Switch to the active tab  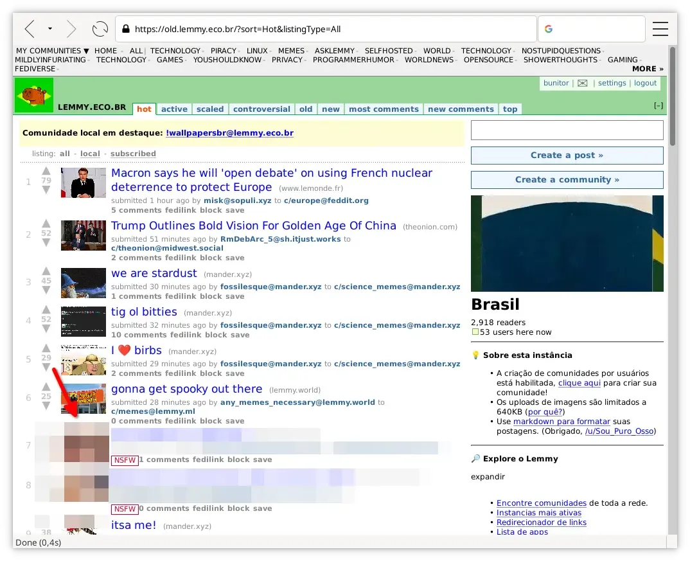click(x=174, y=109)
